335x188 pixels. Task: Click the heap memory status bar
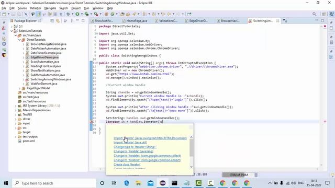(x=238, y=175)
